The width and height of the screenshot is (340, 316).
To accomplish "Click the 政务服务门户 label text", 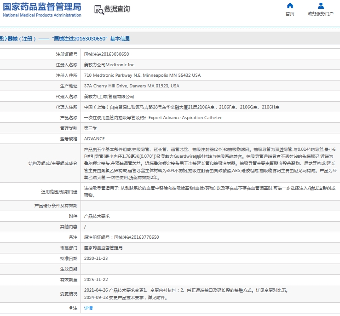I will point(321,14).
